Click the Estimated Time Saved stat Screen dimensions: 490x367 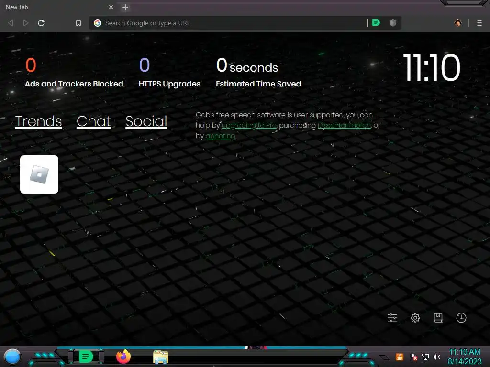(258, 73)
